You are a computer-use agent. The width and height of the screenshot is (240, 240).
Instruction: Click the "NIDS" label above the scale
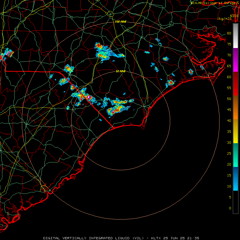tap(234, 16)
